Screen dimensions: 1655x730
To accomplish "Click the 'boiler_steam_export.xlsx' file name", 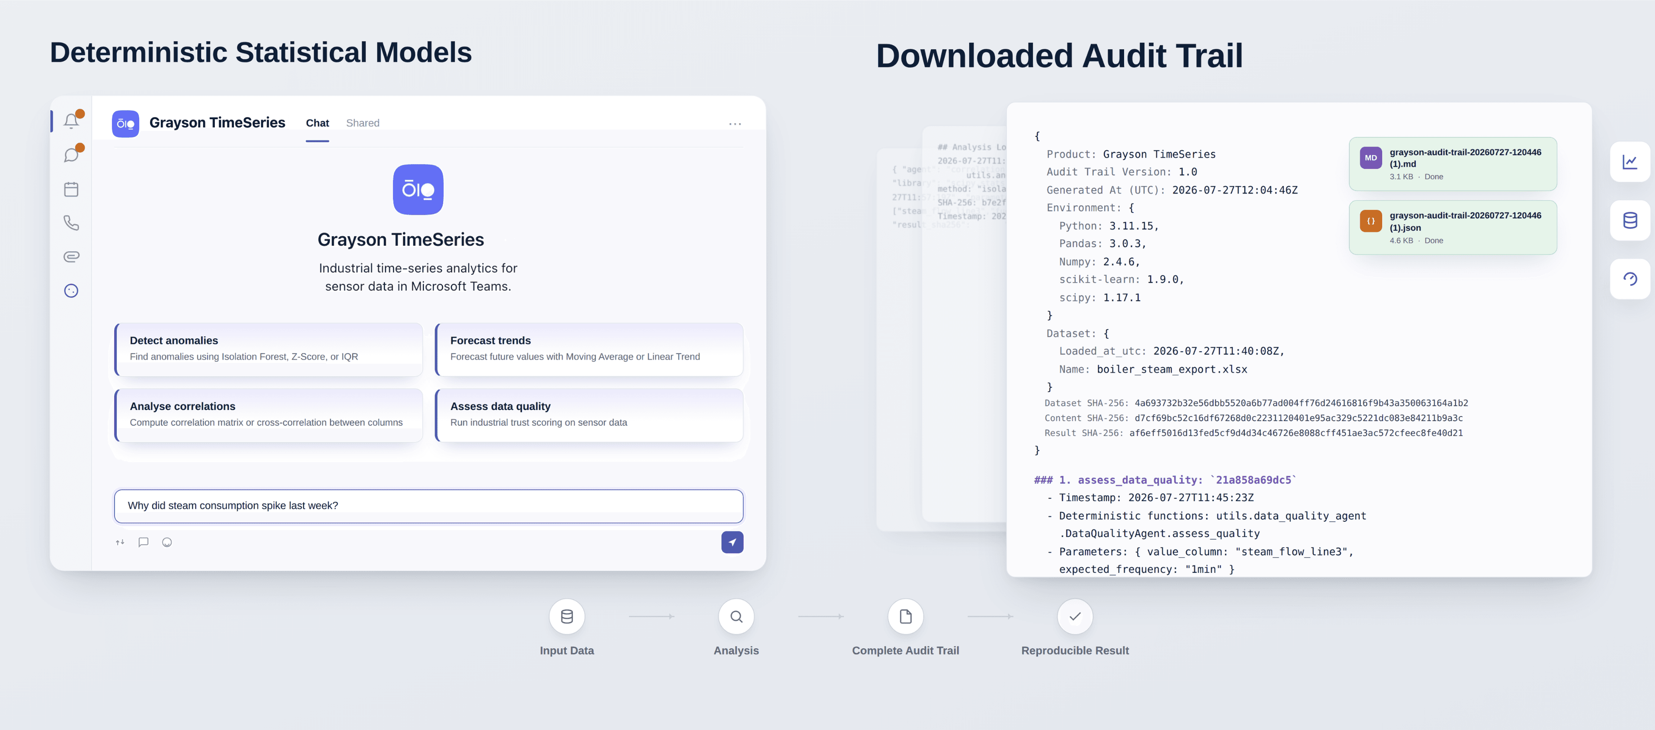I will coord(1172,370).
